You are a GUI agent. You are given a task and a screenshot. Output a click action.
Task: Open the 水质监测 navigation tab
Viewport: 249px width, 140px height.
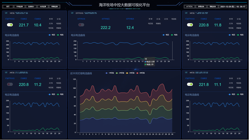43,6
